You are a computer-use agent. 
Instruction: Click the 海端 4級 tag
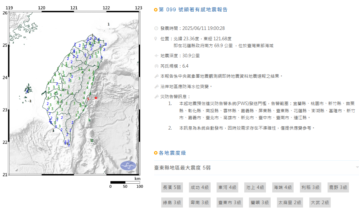283,187
